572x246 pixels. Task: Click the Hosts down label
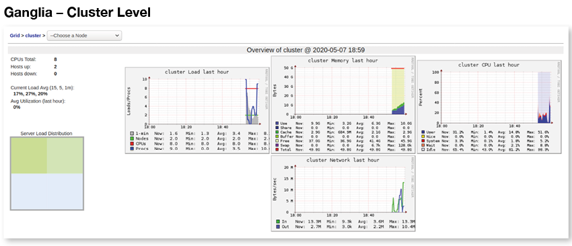tap(24, 74)
